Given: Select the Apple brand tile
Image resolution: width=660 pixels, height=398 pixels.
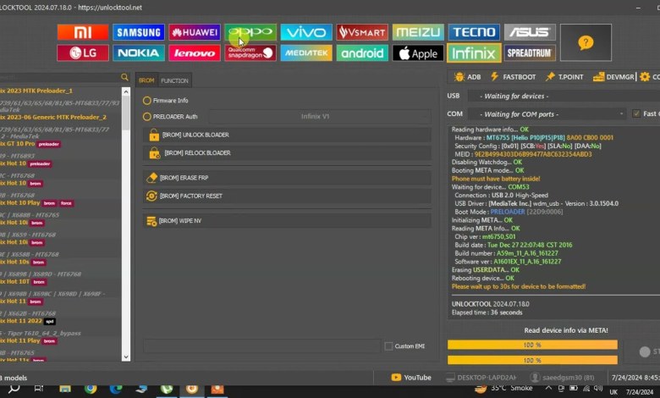Looking at the screenshot, I should [x=418, y=53].
